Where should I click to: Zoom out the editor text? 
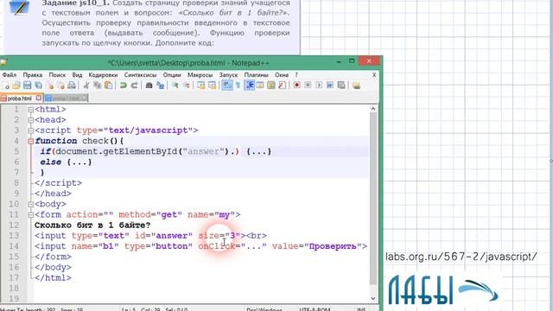pos(187,86)
